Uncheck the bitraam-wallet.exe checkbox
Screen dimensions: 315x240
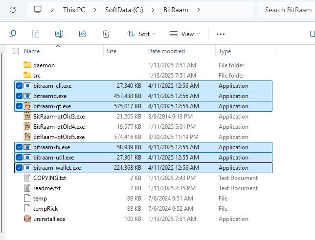(19, 168)
